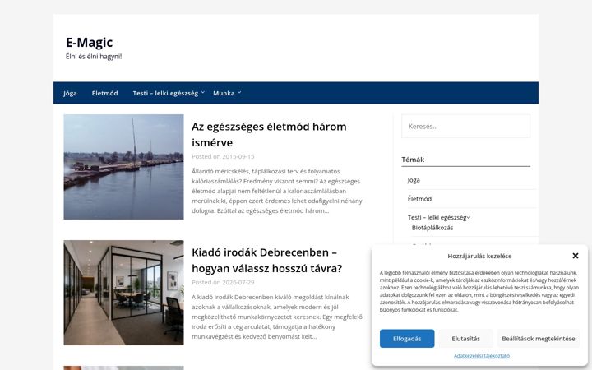This screenshot has height=370, width=592.
Task: Open article Kiadó irodák Debrecenben
Action: pos(266,260)
